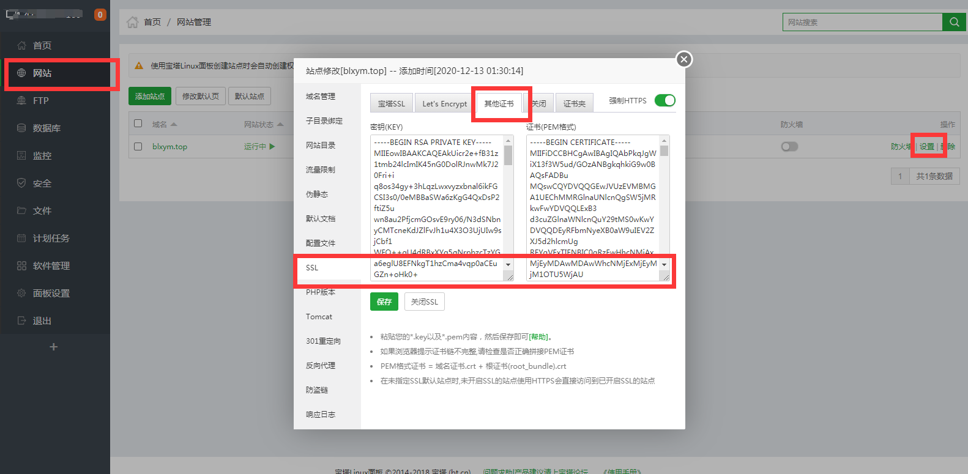The width and height of the screenshot is (968, 474).
Task: Select SSL in dialog menu
Action: coord(327,267)
